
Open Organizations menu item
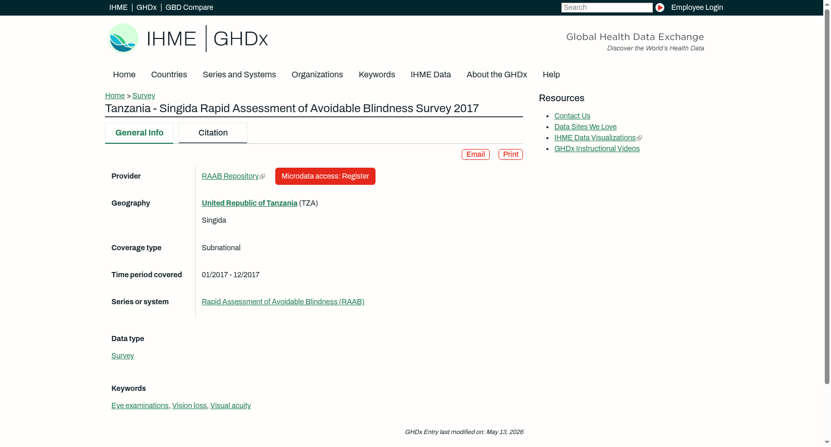pos(317,75)
